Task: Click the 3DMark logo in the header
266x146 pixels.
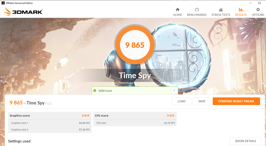Action: click(23, 12)
